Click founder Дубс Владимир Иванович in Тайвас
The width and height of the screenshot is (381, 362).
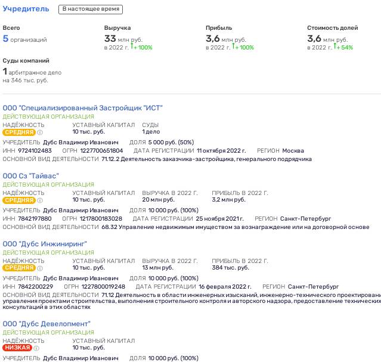click(80, 211)
